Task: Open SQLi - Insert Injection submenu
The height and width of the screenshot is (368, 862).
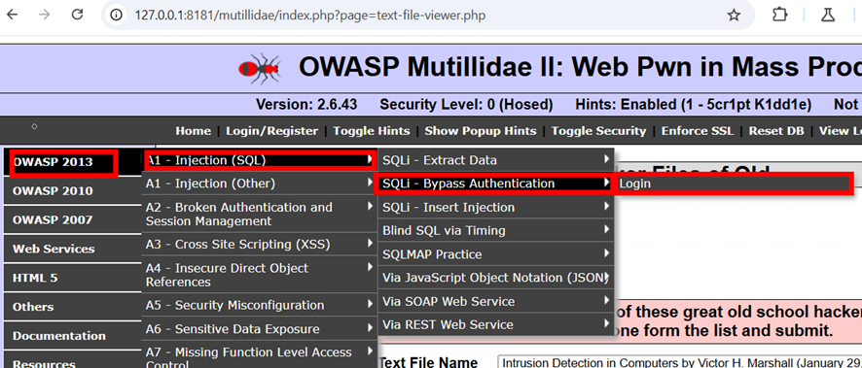Action: point(496,208)
